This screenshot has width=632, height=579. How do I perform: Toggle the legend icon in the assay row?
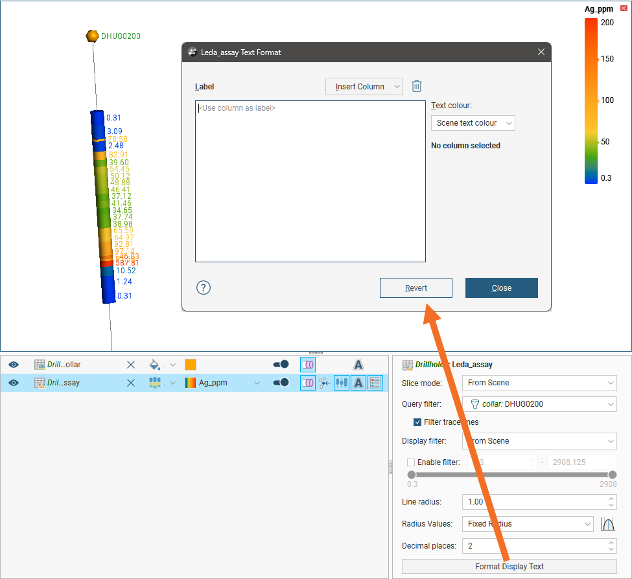[375, 383]
